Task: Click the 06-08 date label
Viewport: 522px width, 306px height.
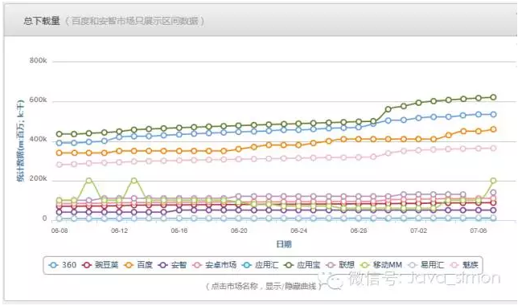Action: click(60, 231)
